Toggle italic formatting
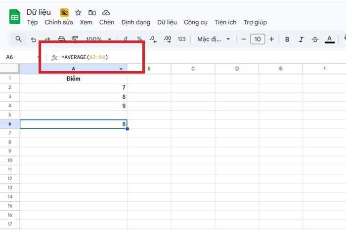346x230 pixels. coord(301,39)
